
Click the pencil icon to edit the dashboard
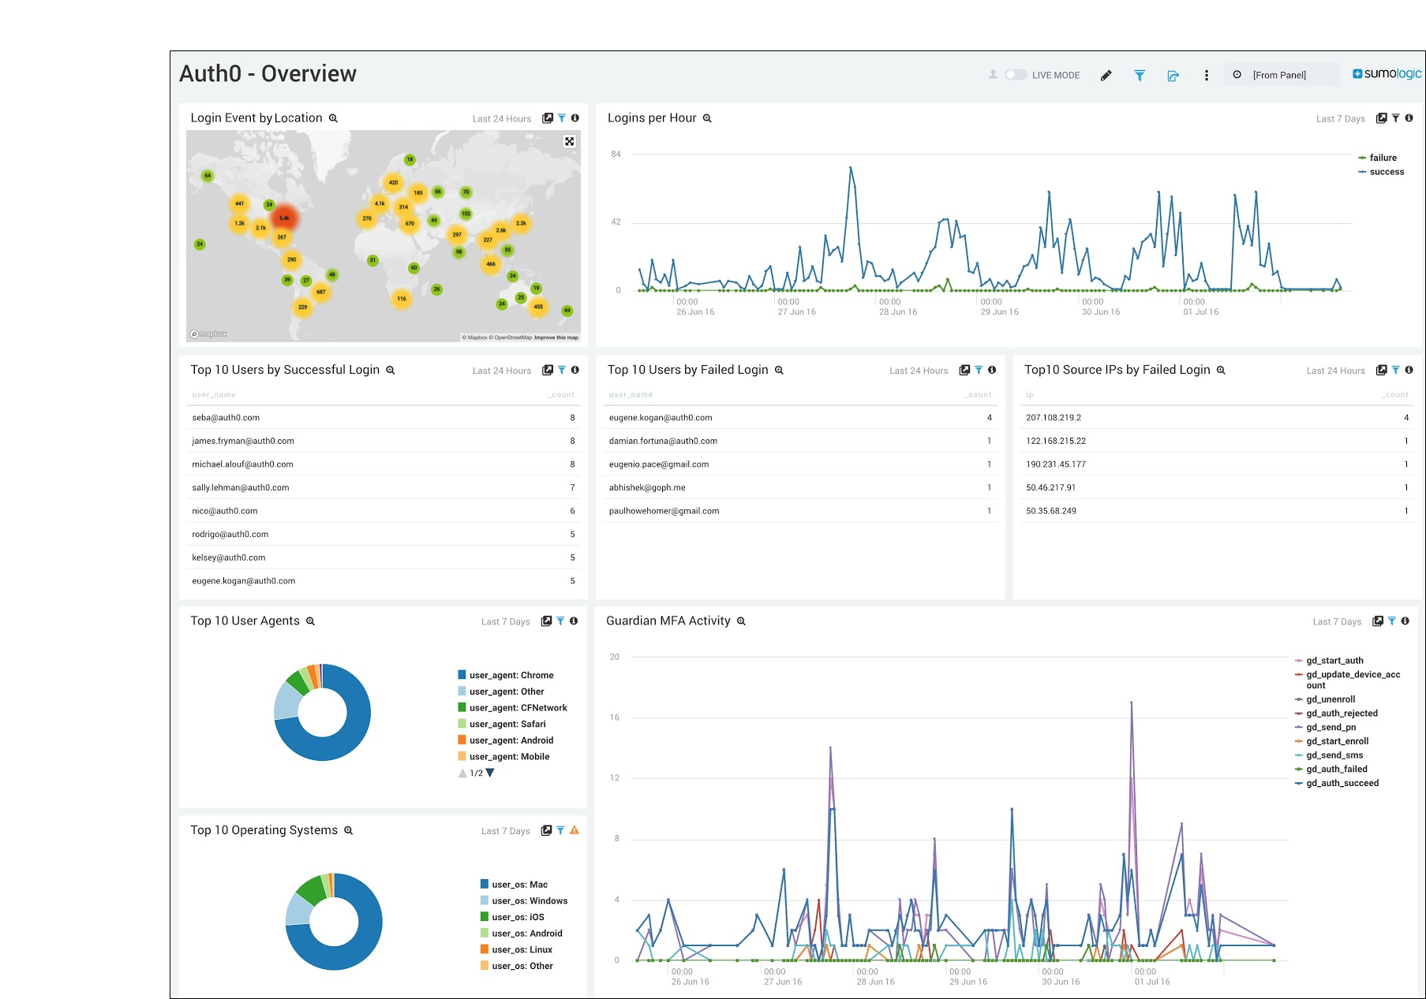[x=1106, y=75]
